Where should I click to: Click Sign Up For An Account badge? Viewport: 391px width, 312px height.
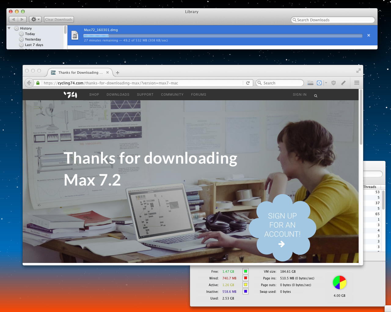282,228
